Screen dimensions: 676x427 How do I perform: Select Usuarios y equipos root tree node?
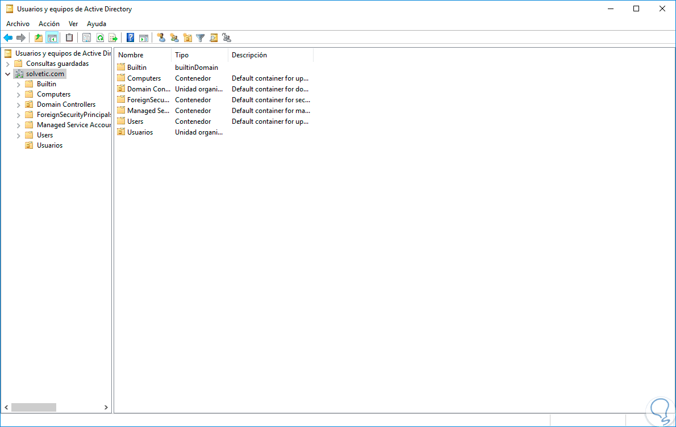[63, 53]
